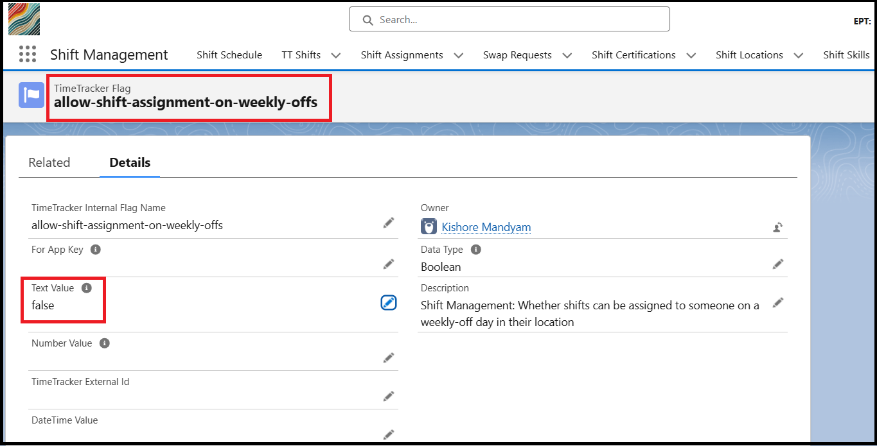Image resolution: width=877 pixels, height=446 pixels.
Task: Expand the Shift Certifications menu chevron
Action: [691, 55]
